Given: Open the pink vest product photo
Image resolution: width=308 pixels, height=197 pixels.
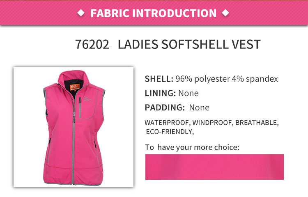Looking at the screenshot, I should [74, 127].
